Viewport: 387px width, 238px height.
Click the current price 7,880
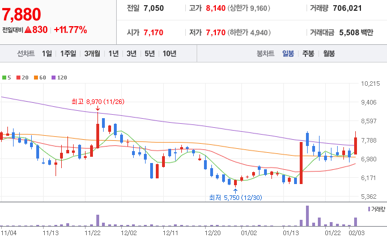point(22,14)
